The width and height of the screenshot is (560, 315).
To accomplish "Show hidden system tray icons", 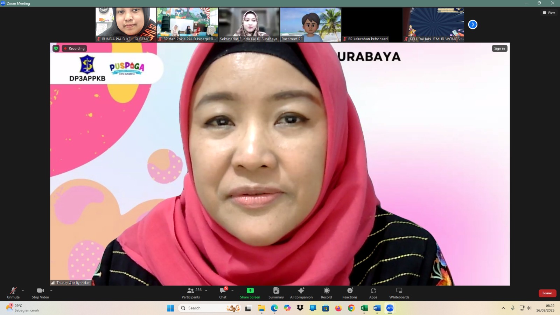I will pos(503,308).
